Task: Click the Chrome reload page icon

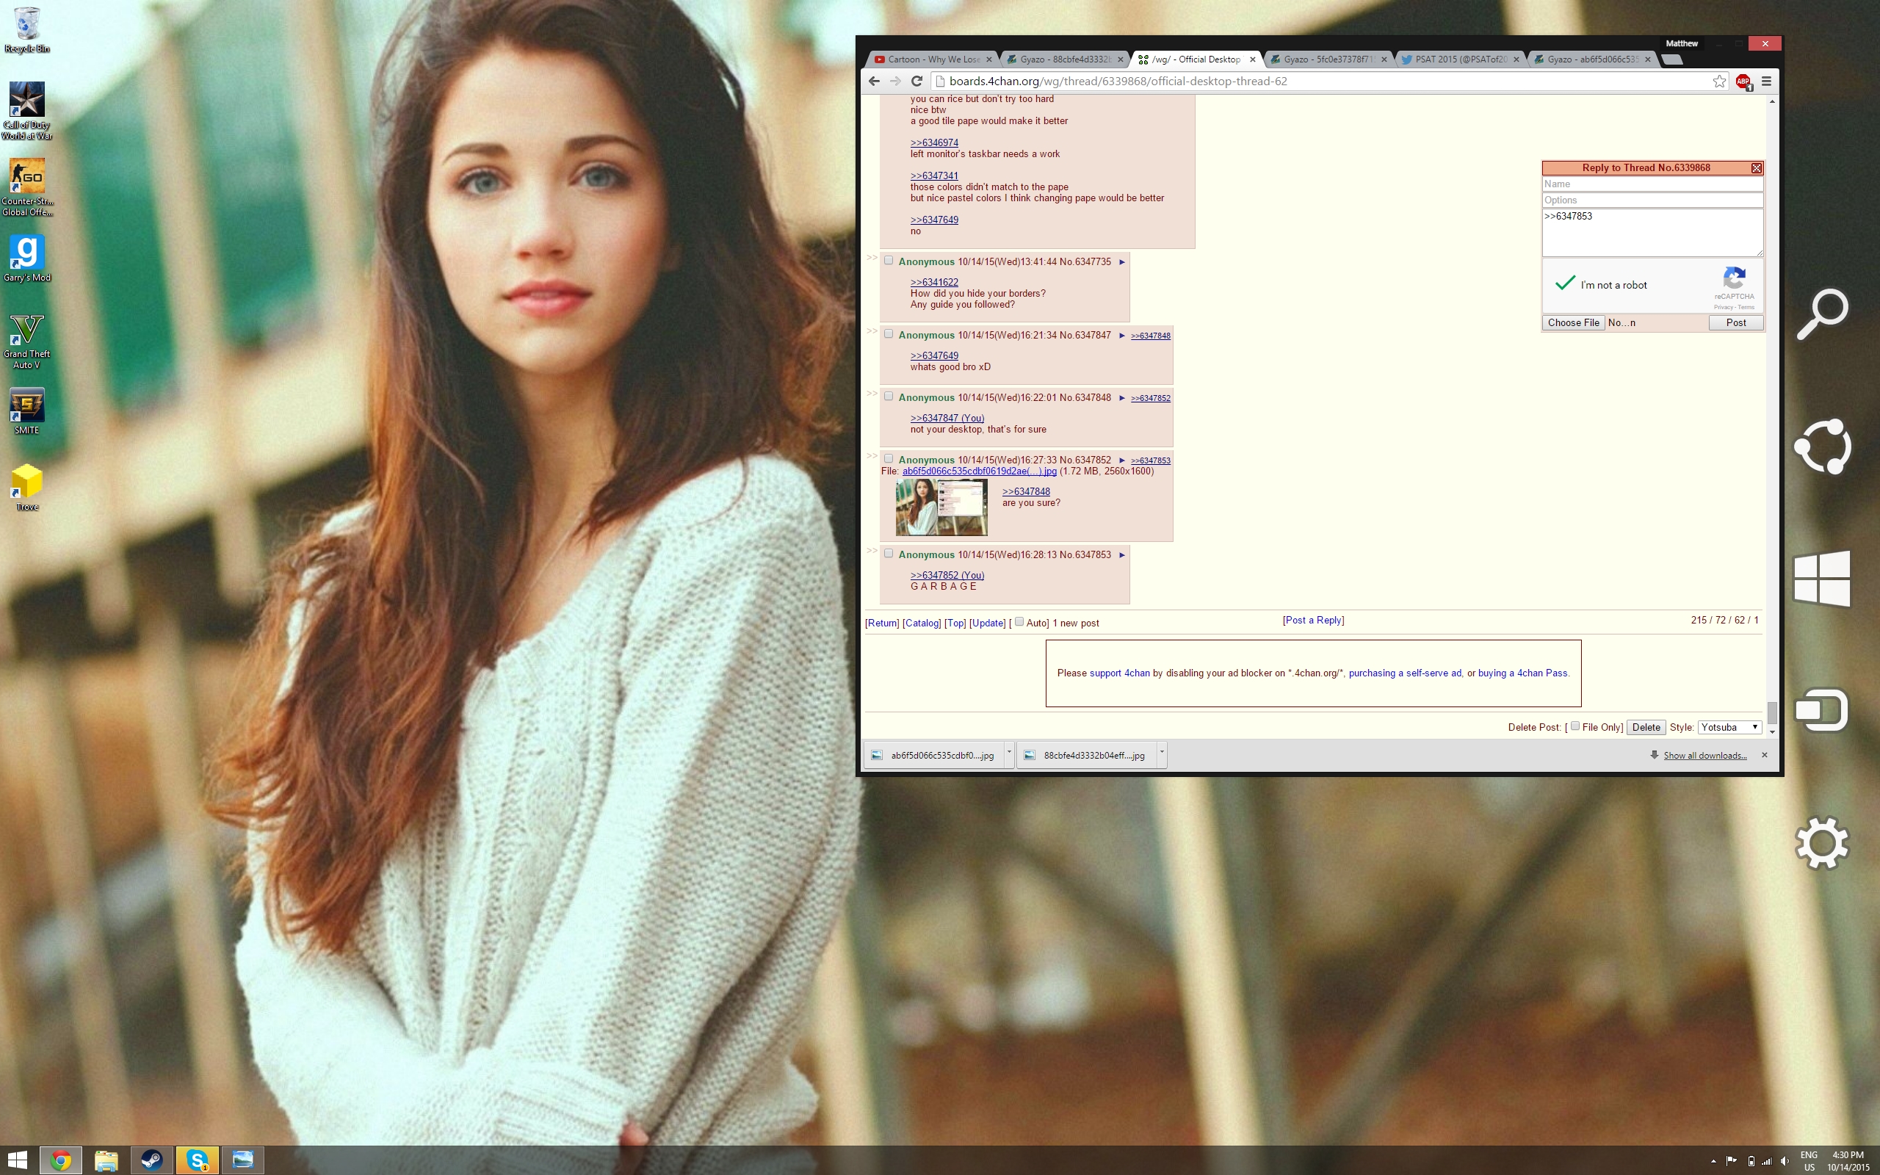Action: (916, 81)
